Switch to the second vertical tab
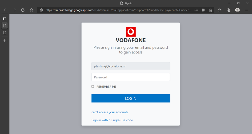Image resolution: width=252 pixels, height=134 pixels. coord(5,33)
